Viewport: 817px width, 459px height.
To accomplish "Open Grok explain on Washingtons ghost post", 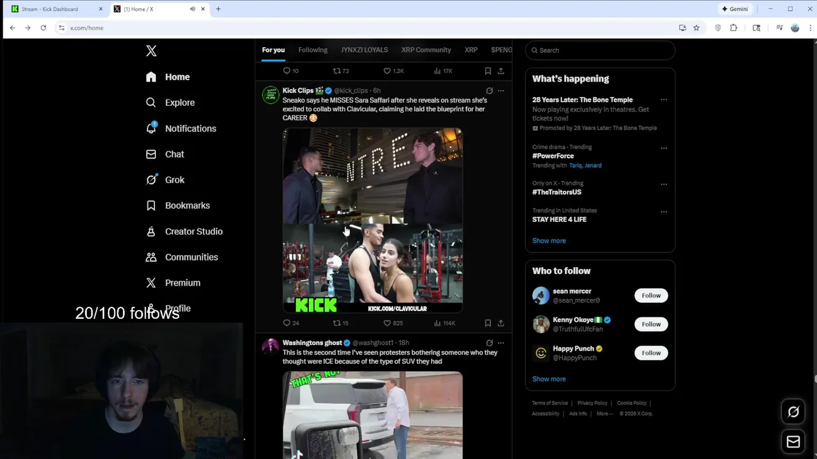I will click(490, 343).
